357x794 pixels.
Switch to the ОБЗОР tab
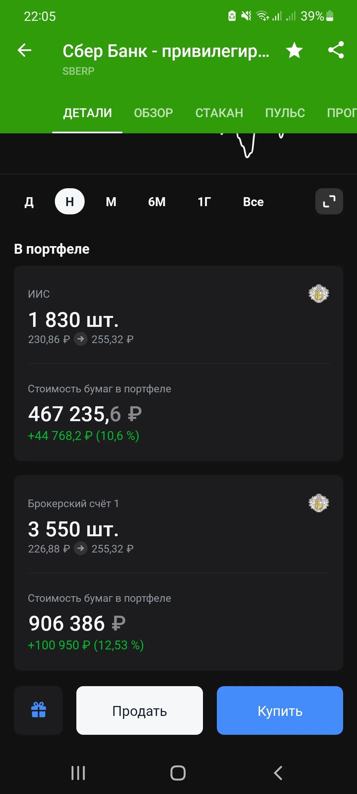pos(153,113)
